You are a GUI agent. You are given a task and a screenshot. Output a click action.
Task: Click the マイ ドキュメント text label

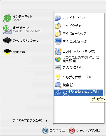click(74, 18)
